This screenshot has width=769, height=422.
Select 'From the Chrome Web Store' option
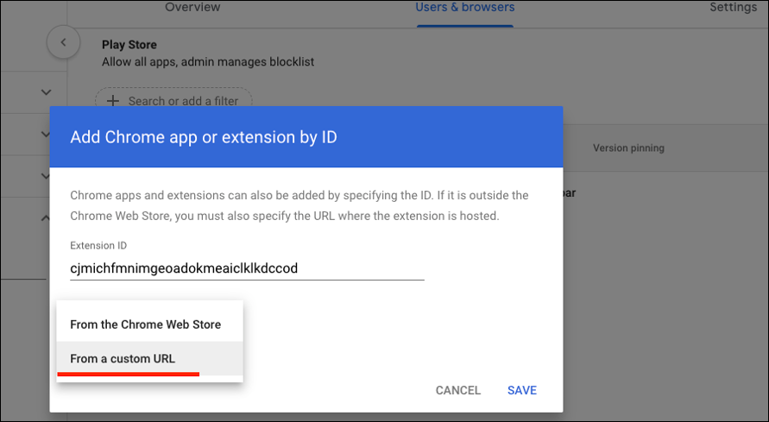coord(146,324)
